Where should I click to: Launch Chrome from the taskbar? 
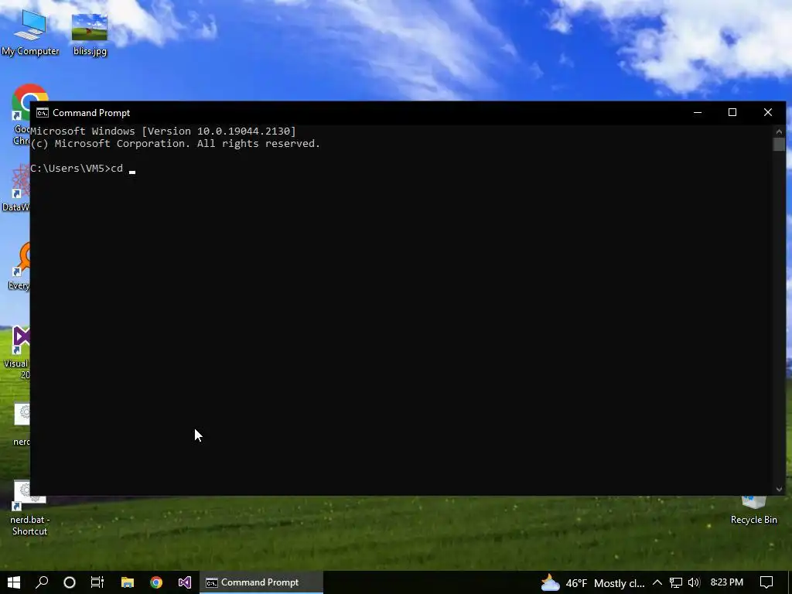pyautogui.click(x=156, y=582)
